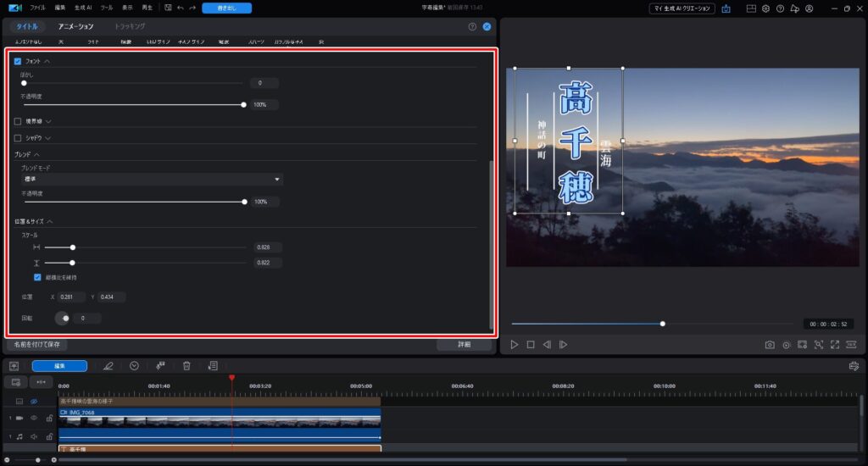868x466 pixels.
Task: Click the clock icon in the timeline toolbar
Action: [134, 366]
